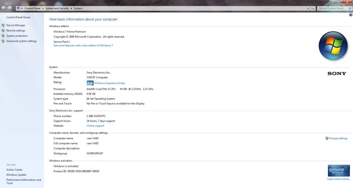Open Windows Update link
The image size is (353, 188).
pos(16,175)
